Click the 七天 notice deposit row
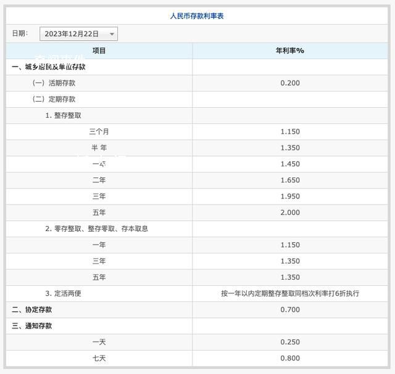 pos(99,358)
